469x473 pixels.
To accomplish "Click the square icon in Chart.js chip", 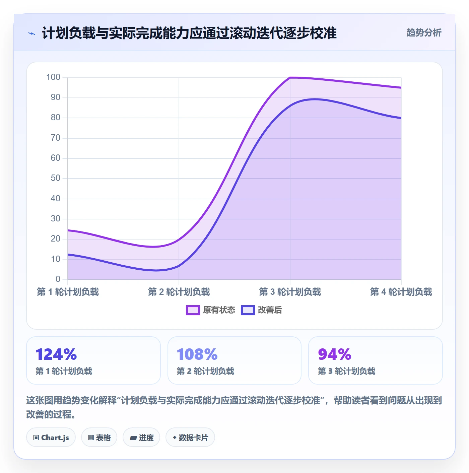I will point(36,438).
